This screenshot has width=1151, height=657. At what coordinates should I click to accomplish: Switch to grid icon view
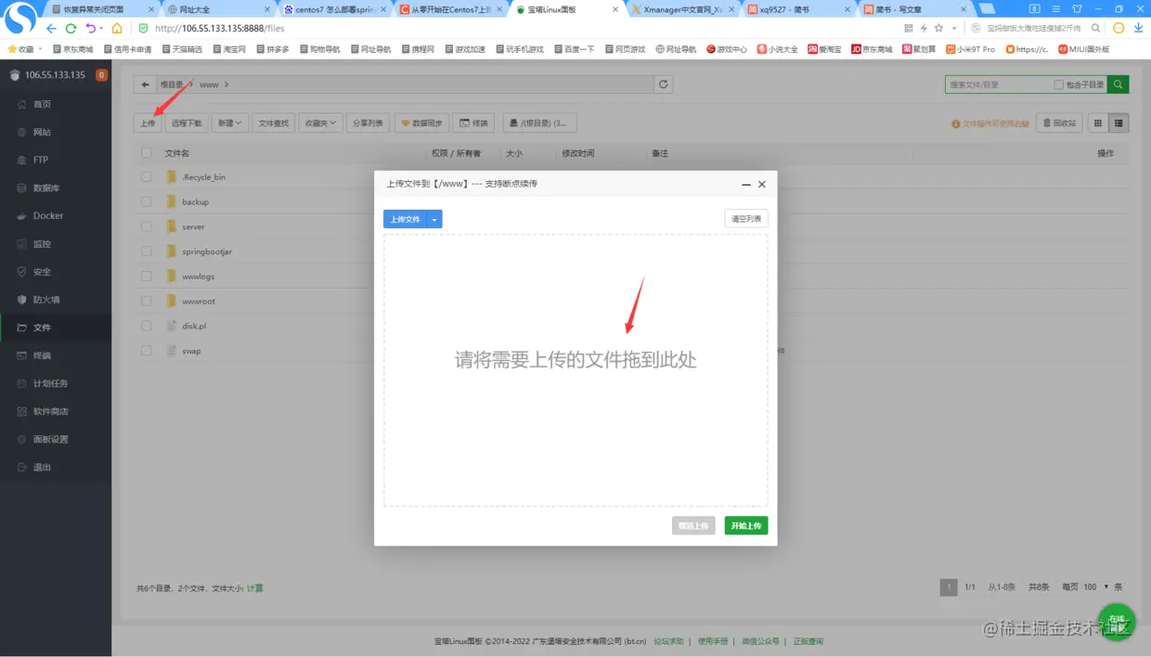click(x=1097, y=122)
